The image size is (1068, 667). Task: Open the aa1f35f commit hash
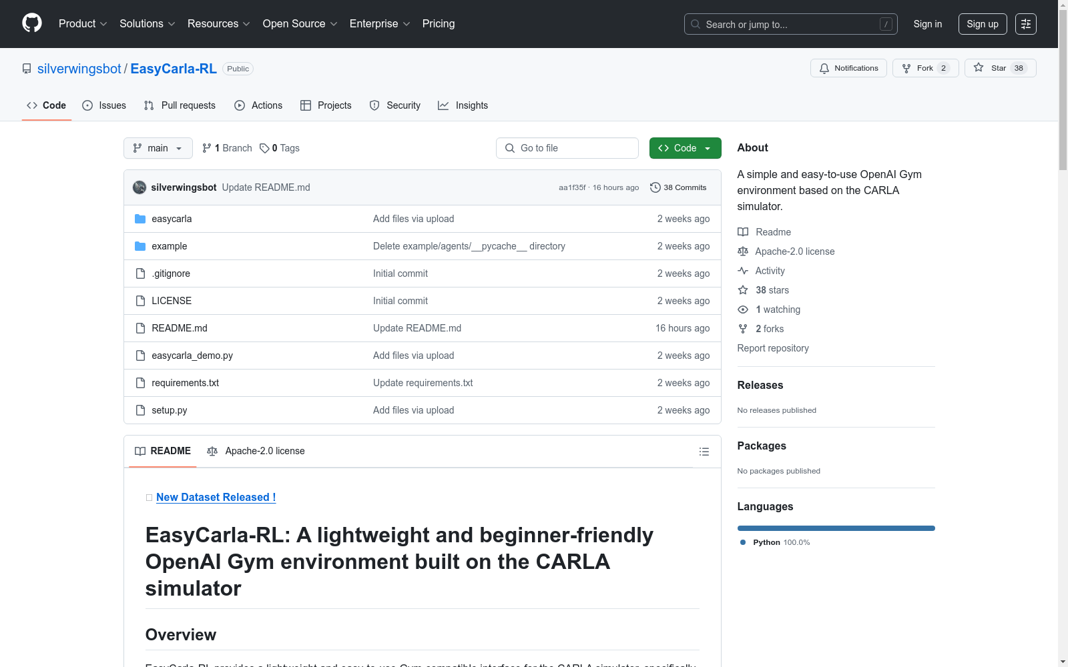pos(572,187)
